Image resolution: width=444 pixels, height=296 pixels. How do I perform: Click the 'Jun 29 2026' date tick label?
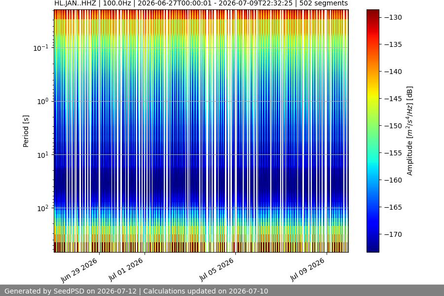click(x=79, y=270)
